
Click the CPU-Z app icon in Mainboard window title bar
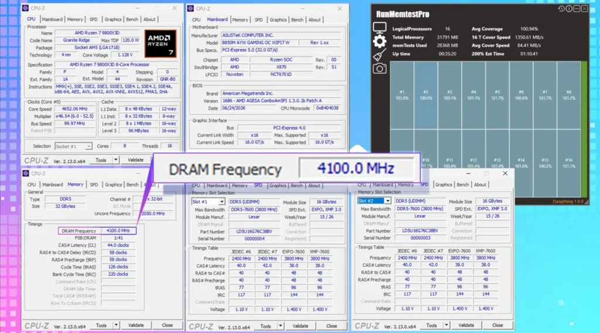point(190,8)
